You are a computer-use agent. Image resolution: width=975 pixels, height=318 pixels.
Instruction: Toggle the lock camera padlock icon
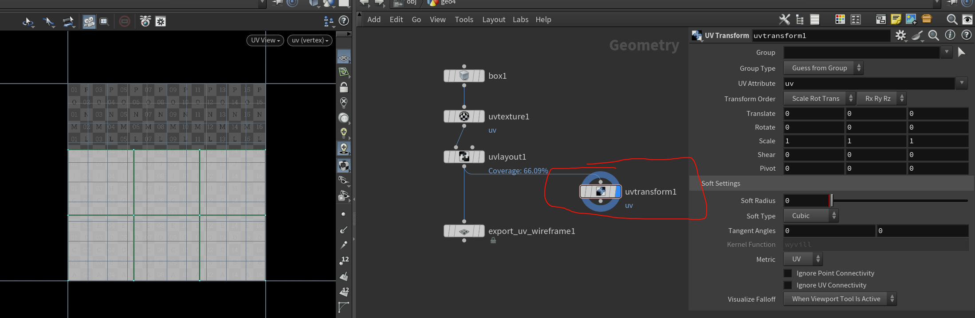[344, 87]
